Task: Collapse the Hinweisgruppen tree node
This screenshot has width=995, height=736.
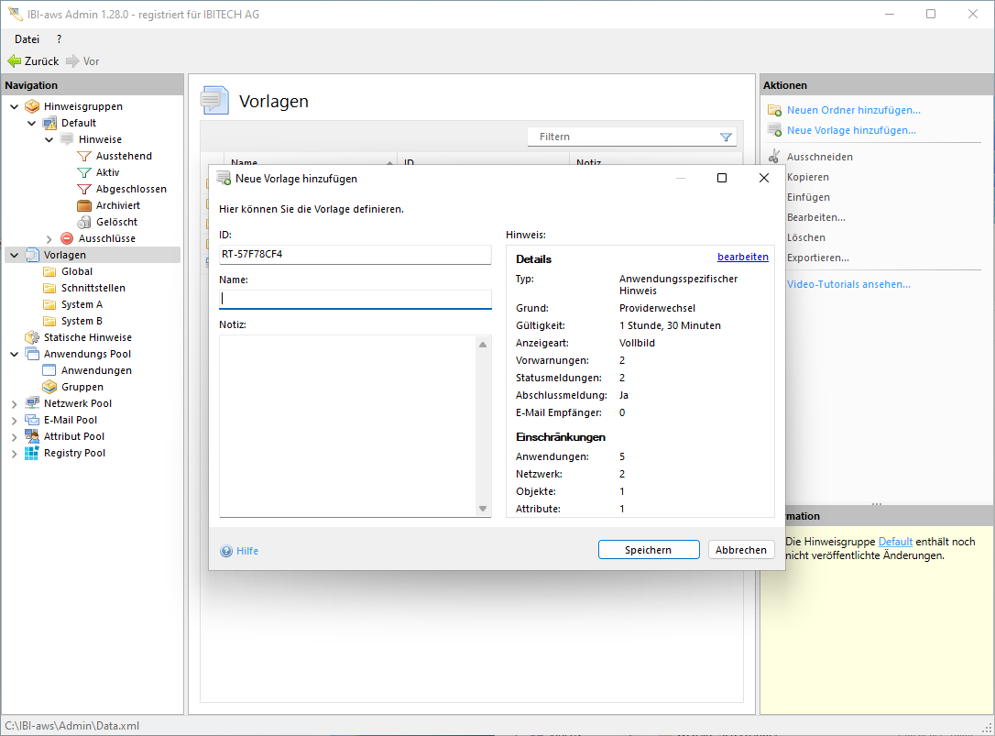Action: (x=14, y=106)
